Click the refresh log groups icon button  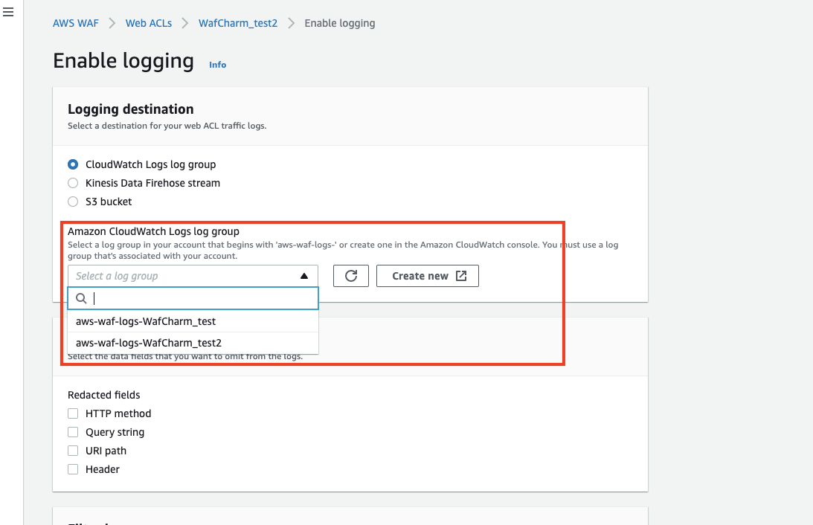(351, 276)
